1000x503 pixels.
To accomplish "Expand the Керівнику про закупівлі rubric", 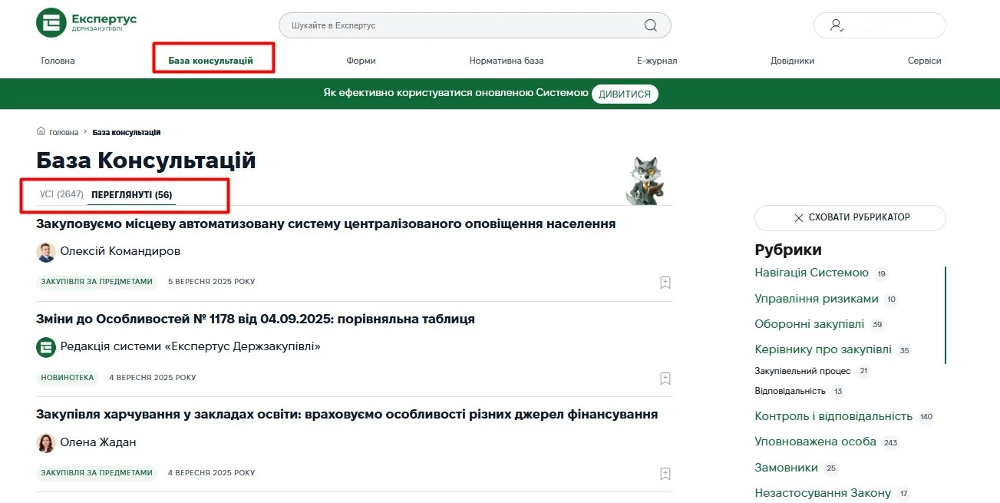I will [823, 349].
